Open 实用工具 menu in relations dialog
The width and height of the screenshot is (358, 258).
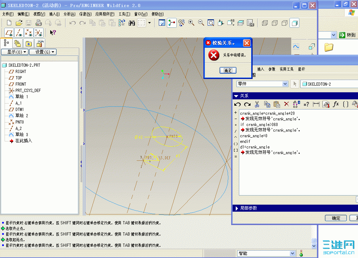[x=287, y=69]
